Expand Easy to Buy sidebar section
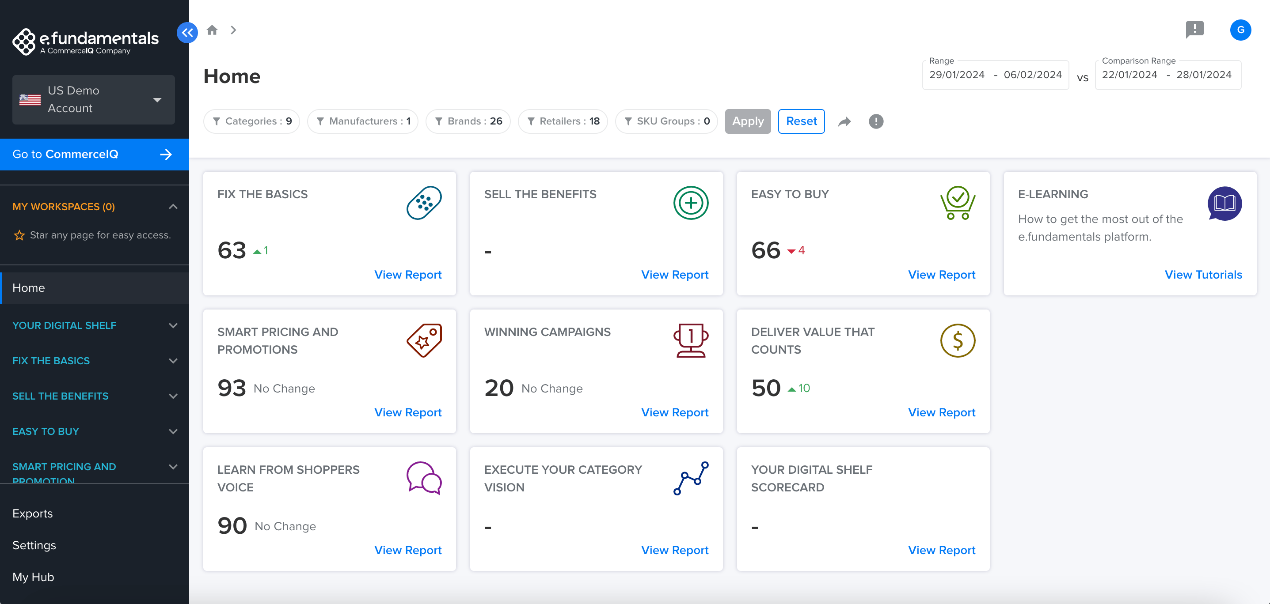 tap(173, 431)
